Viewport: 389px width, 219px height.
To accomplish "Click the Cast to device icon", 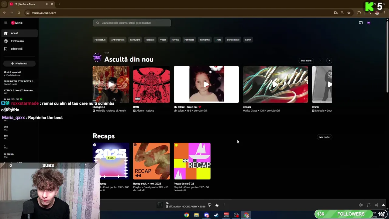I will coord(361,23).
